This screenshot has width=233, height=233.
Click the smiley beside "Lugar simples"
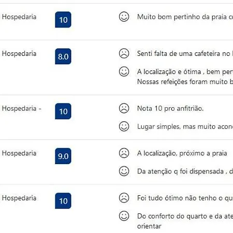click(x=124, y=126)
